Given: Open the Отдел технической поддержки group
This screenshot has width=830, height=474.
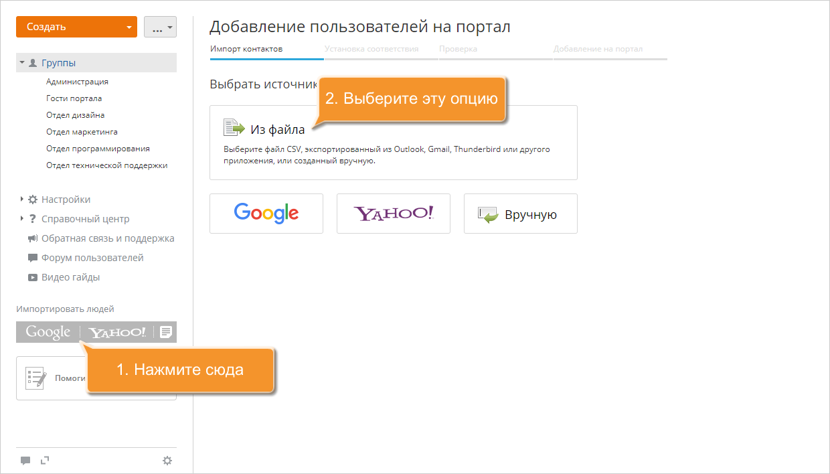Looking at the screenshot, I should point(106,165).
